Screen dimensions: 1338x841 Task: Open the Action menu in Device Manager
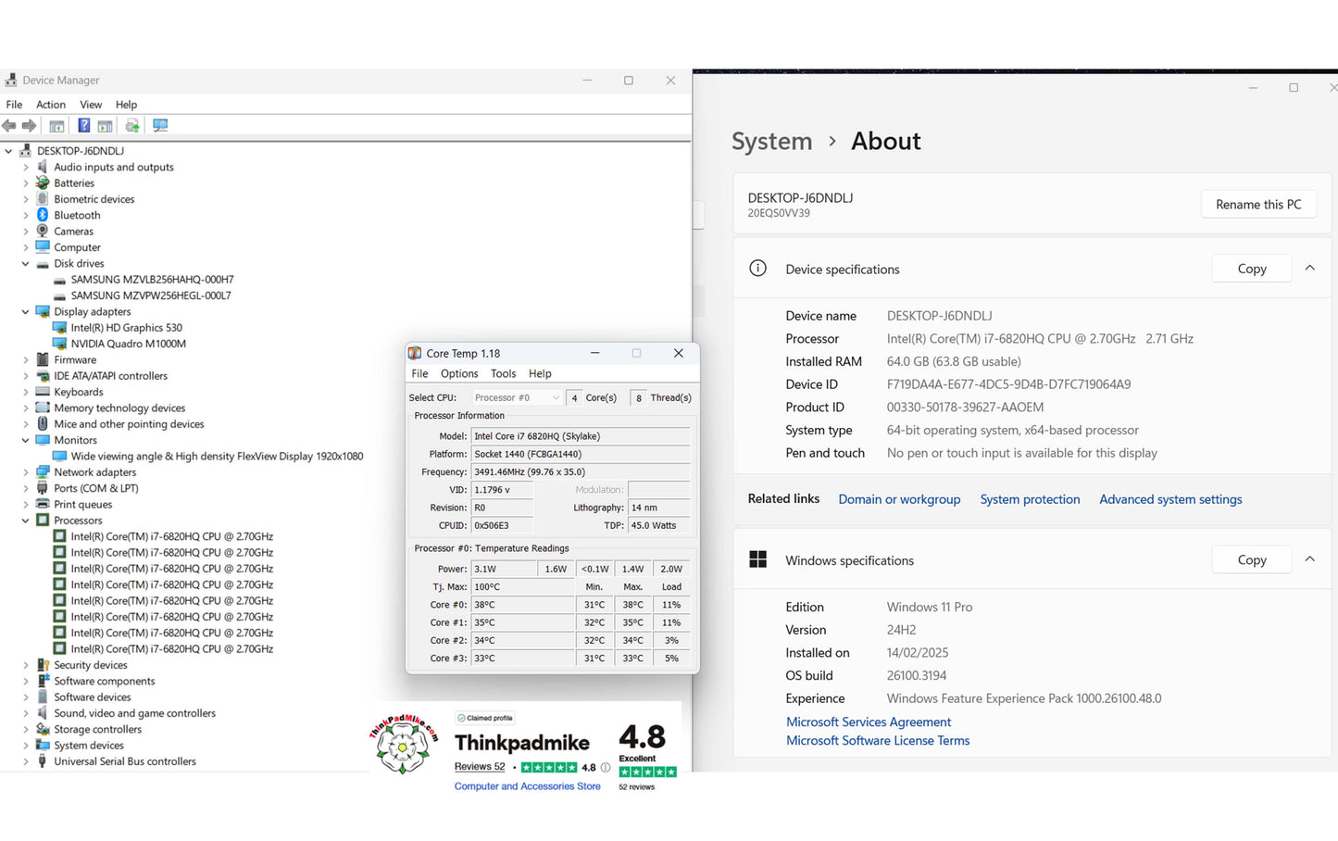[x=51, y=105]
